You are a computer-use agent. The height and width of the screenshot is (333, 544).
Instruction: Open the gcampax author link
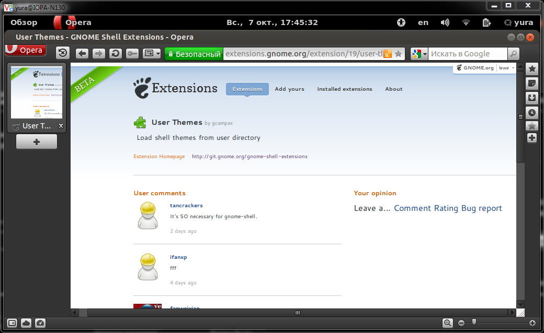(222, 123)
